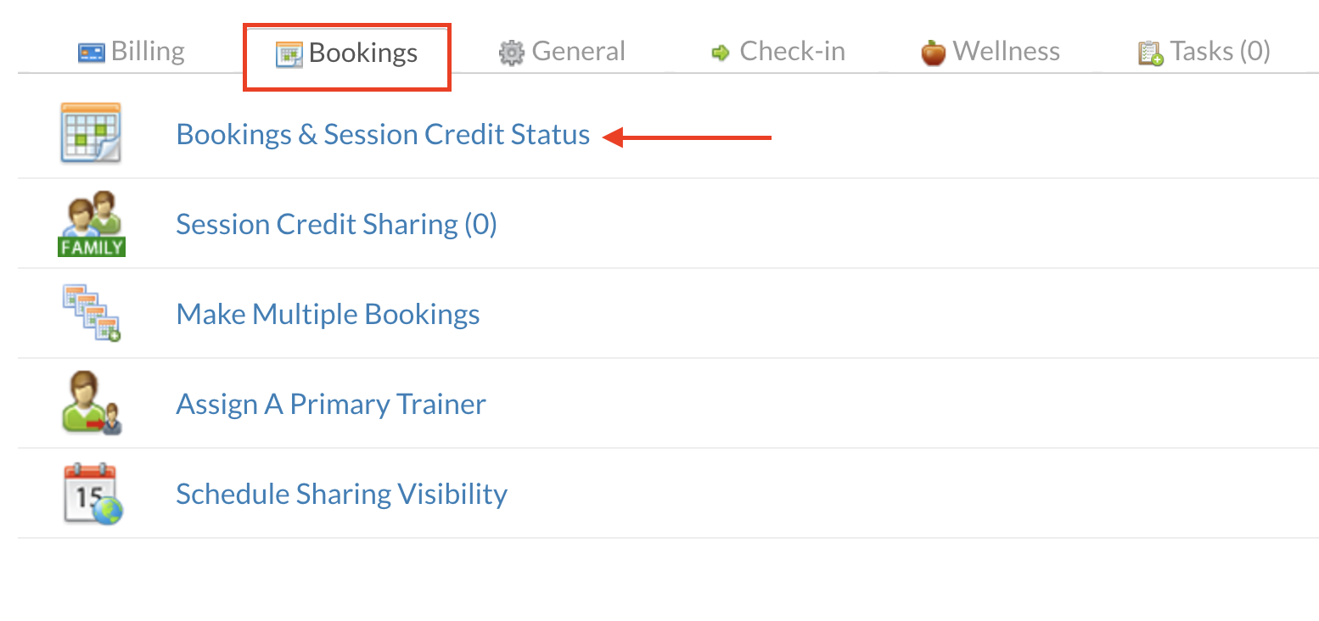The image size is (1319, 621).
Task: Open Assign A Primary Trainer link
Action: point(331,405)
